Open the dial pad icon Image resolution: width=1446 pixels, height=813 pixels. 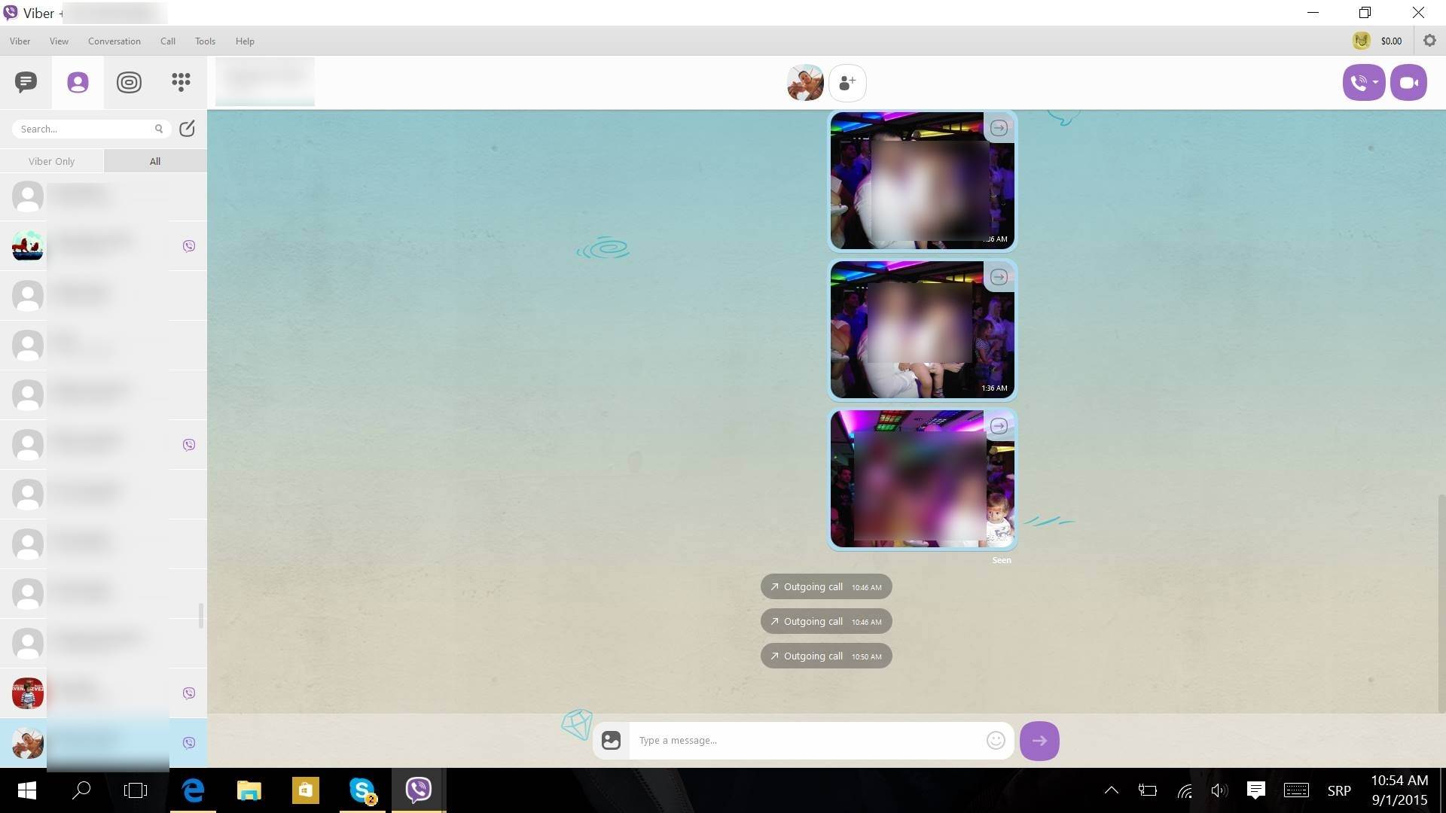coord(181,82)
